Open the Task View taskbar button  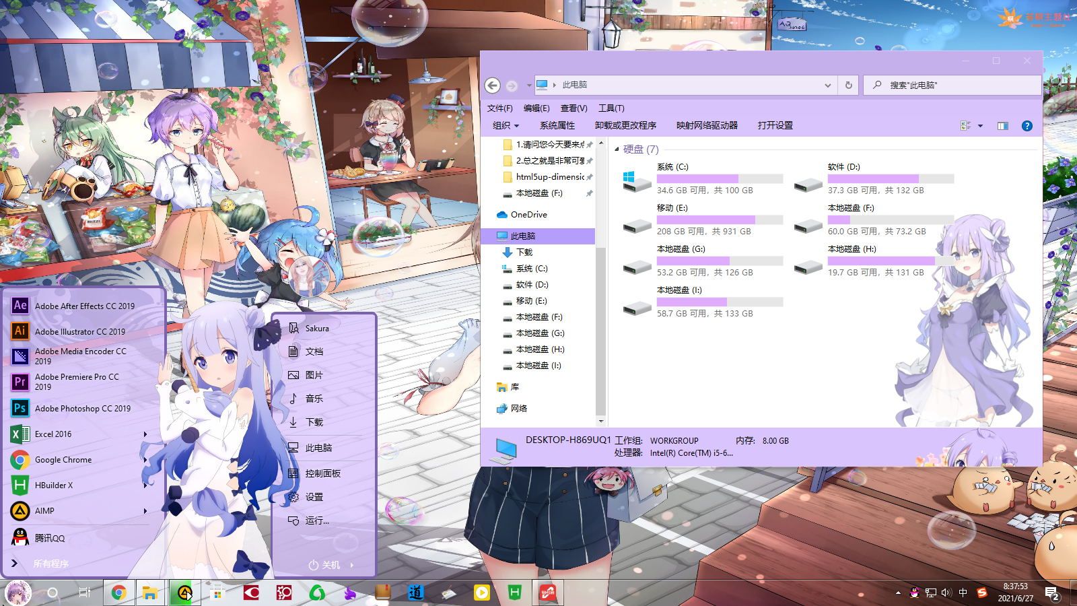85,593
